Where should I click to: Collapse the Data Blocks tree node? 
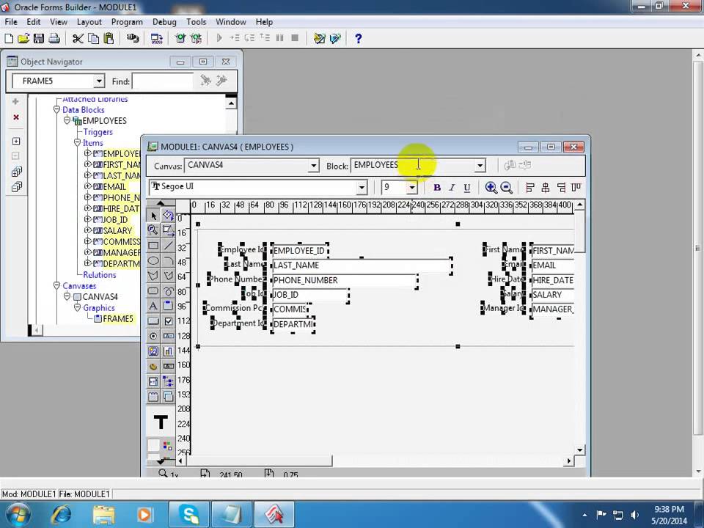(x=56, y=109)
